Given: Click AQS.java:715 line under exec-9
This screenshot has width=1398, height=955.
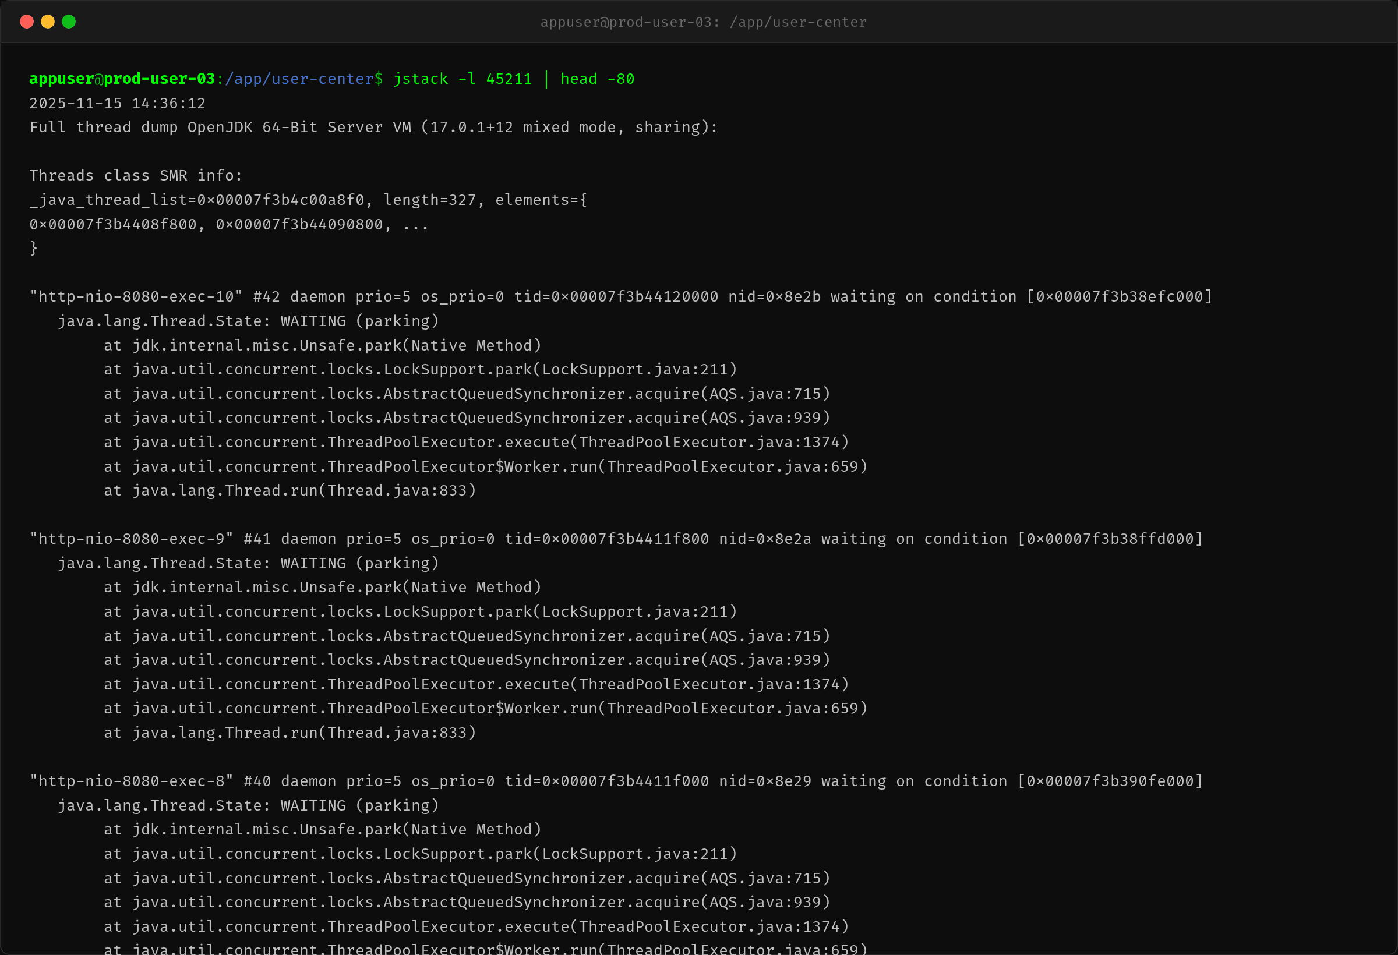Looking at the screenshot, I should point(467,636).
